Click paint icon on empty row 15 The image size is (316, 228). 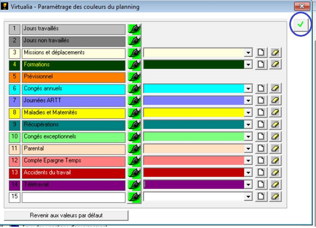coord(134,197)
